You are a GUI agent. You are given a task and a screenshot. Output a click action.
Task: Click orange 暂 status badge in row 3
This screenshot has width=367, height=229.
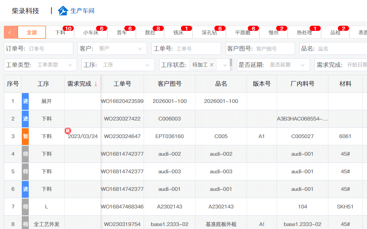[25, 136]
